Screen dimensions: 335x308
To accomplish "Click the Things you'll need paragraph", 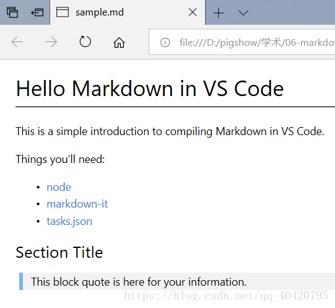I will click(60, 159).
